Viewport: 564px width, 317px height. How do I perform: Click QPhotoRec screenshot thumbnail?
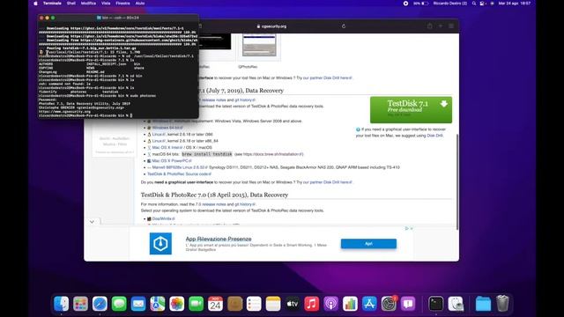click(259, 45)
